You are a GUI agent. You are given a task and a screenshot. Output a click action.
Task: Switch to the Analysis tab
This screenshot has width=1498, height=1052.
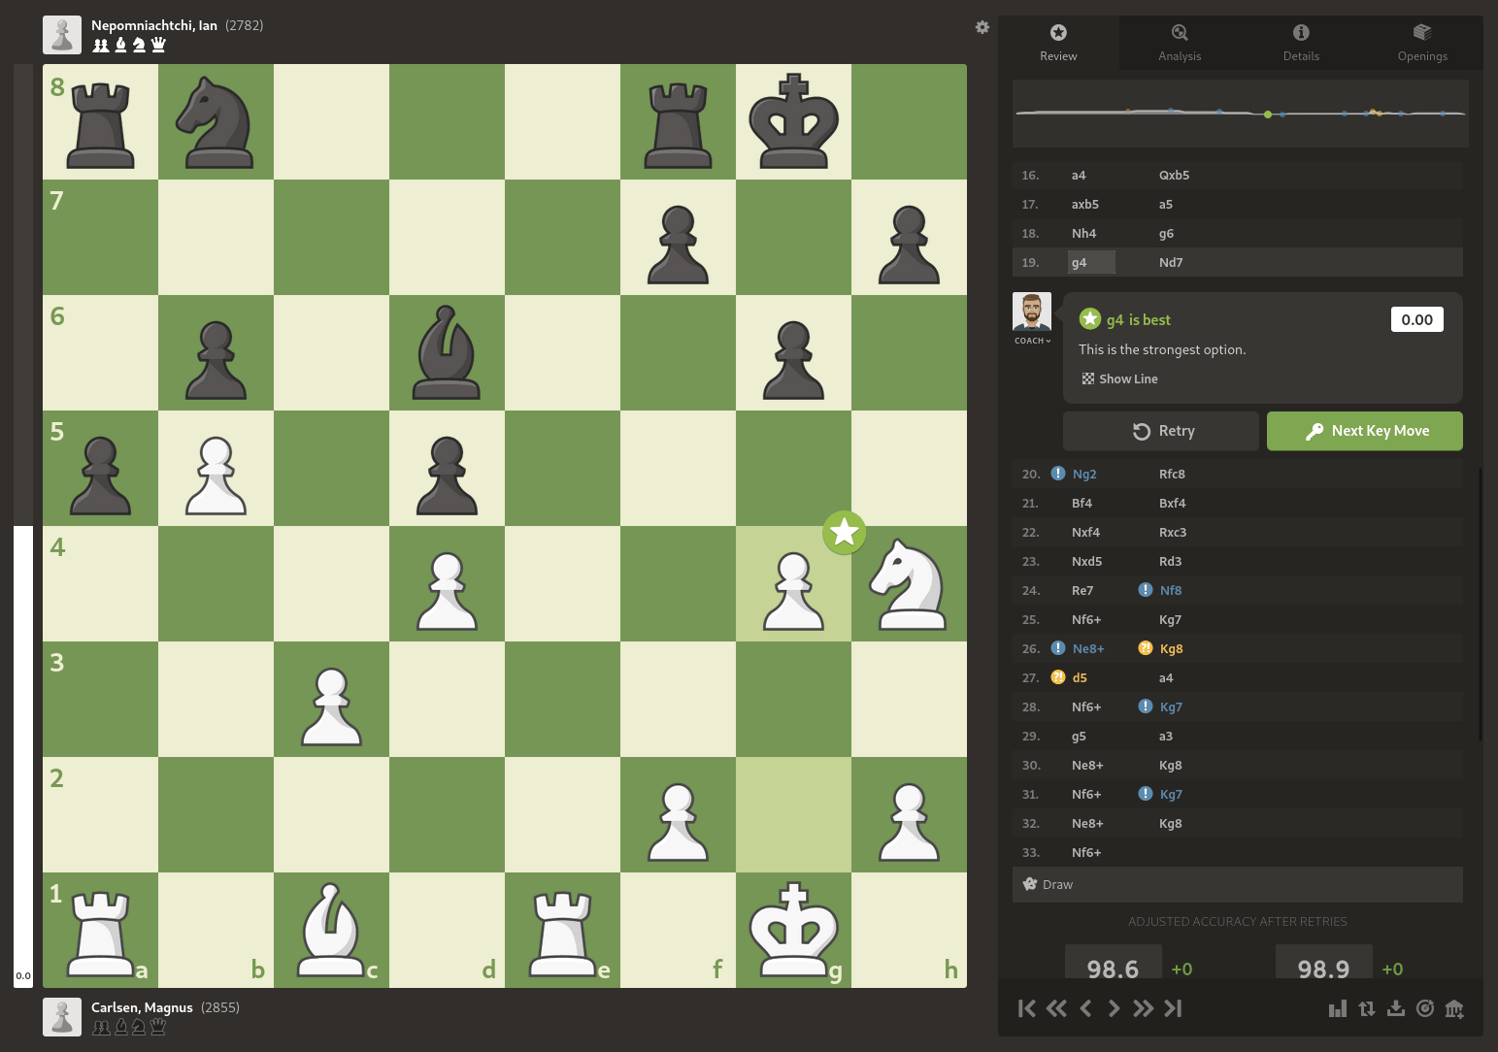[x=1180, y=43]
